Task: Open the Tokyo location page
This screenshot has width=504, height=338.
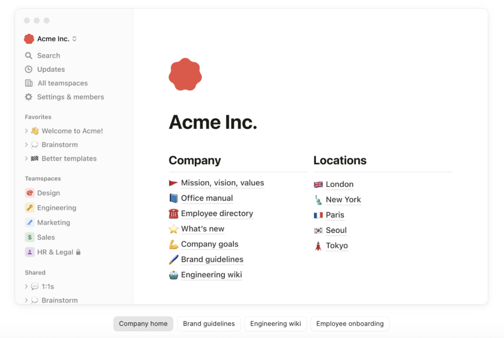Action: tap(337, 246)
